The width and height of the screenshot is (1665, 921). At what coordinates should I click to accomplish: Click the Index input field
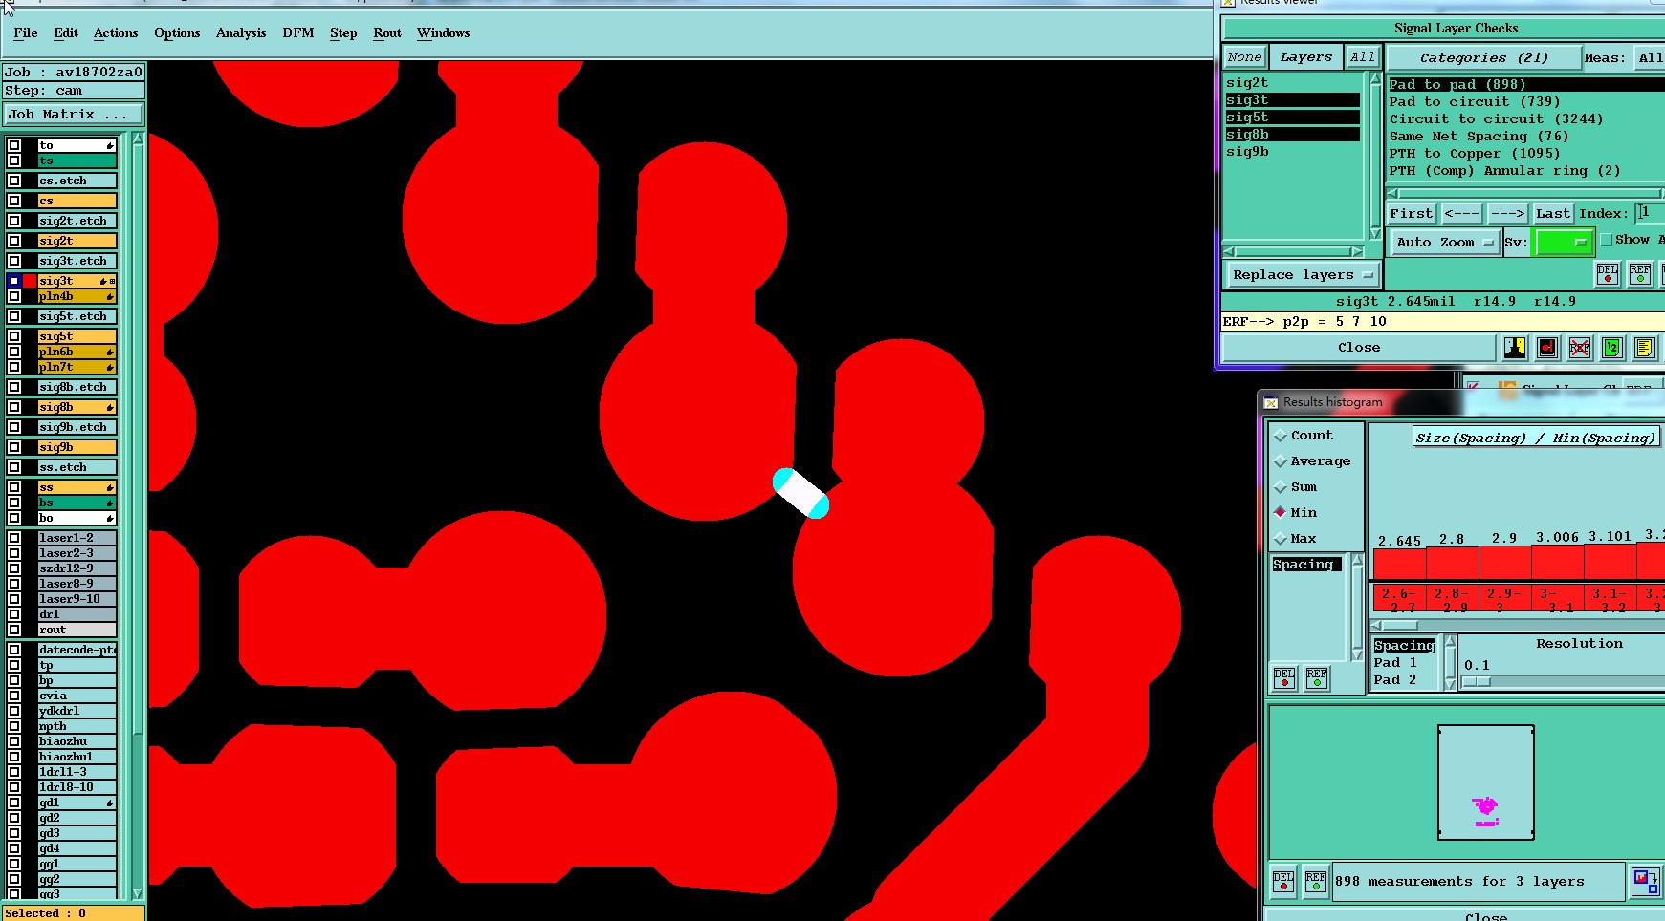tap(1651, 213)
